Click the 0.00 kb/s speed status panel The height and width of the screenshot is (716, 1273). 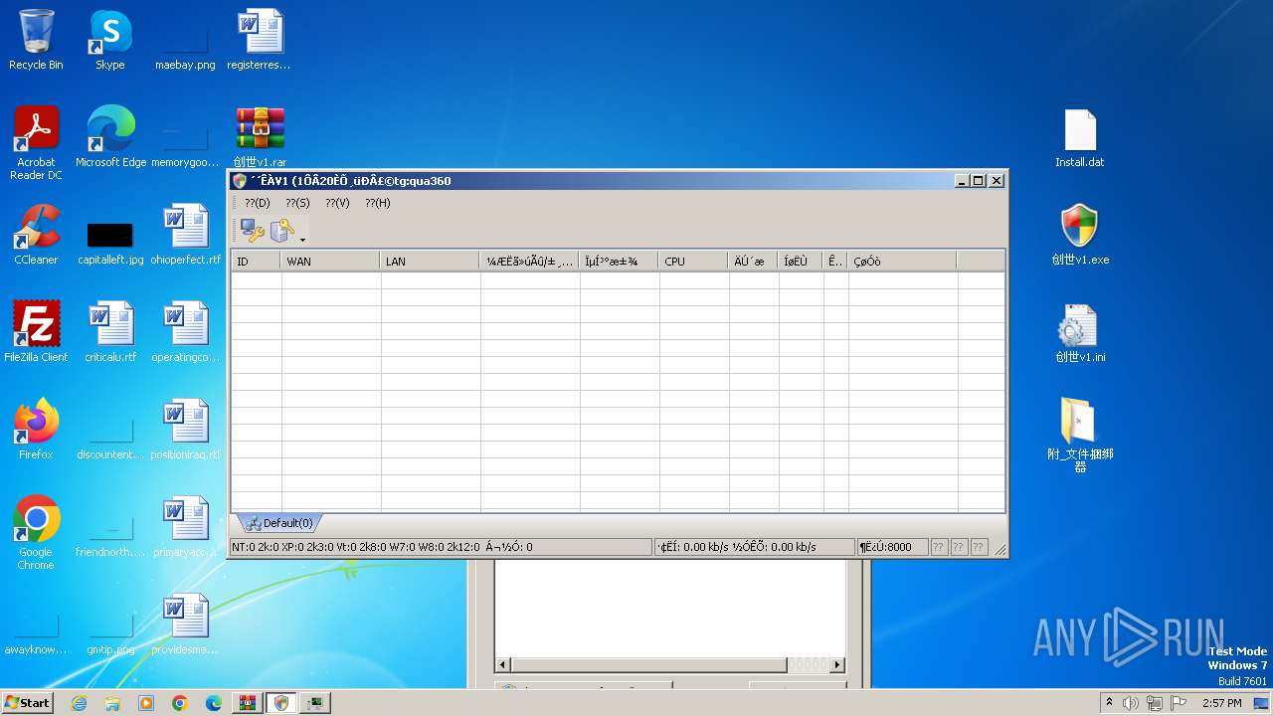(x=755, y=547)
